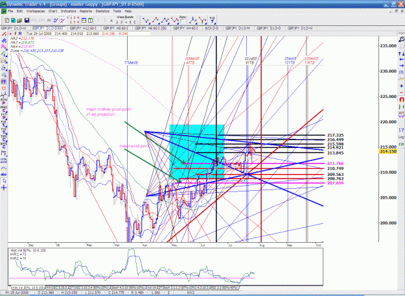Switch to GBPJPY H4 60-I chart tab

pyautogui.click(x=185, y=28)
